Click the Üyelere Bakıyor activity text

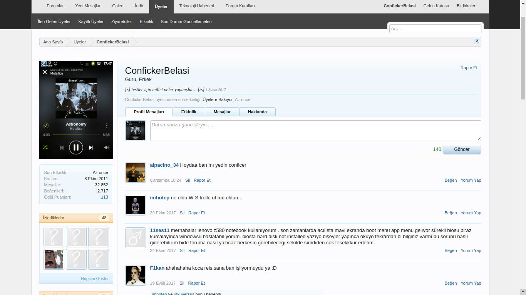(218, 99)
